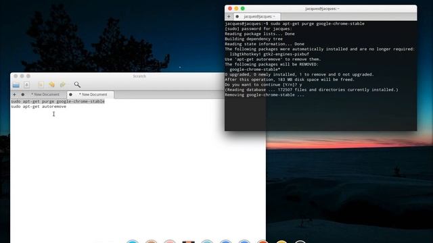Close the terminal window with red button

point(230,9)
